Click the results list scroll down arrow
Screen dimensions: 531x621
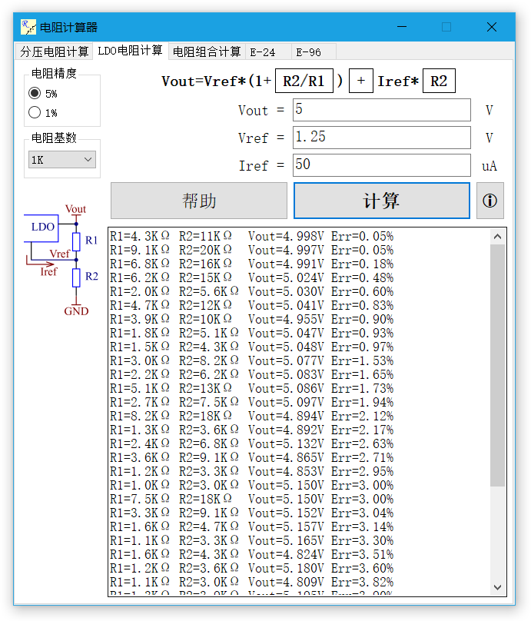coord(498,587)
